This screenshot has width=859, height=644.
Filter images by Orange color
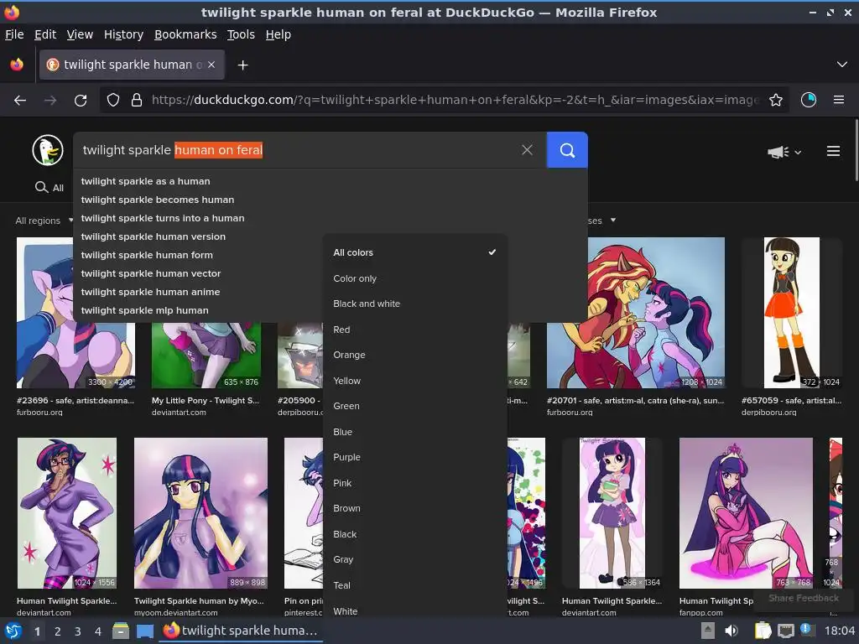pyautogui.click(x=414, y=355)
